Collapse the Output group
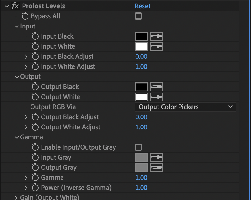The height and width of the screenshot is (200, 251). click(x=17, y=77)
